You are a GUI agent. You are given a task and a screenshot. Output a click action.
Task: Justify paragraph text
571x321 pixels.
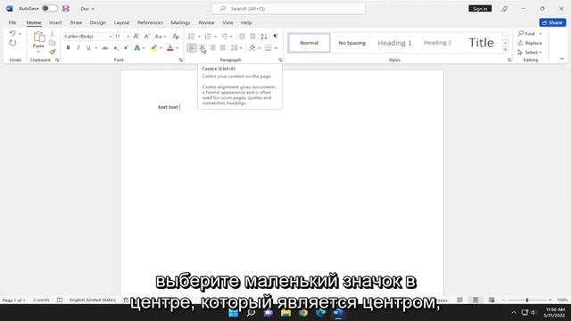pyautogui.click(x=223, y=47)
